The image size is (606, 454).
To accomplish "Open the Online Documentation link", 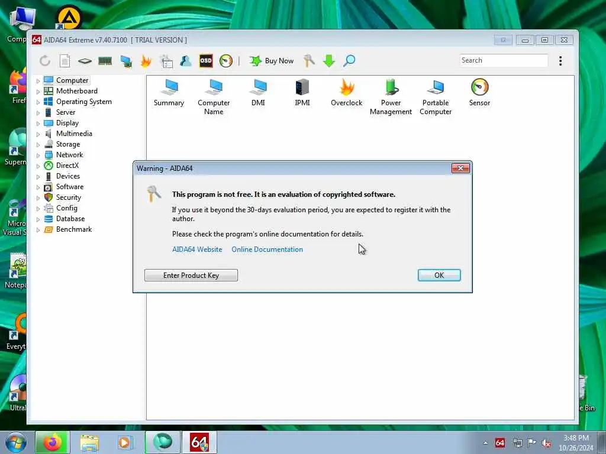I will tap(267, 249).
